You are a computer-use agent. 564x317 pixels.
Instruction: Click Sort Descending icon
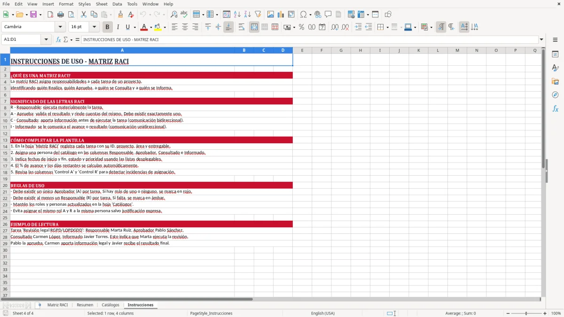(x=247, y=15)
